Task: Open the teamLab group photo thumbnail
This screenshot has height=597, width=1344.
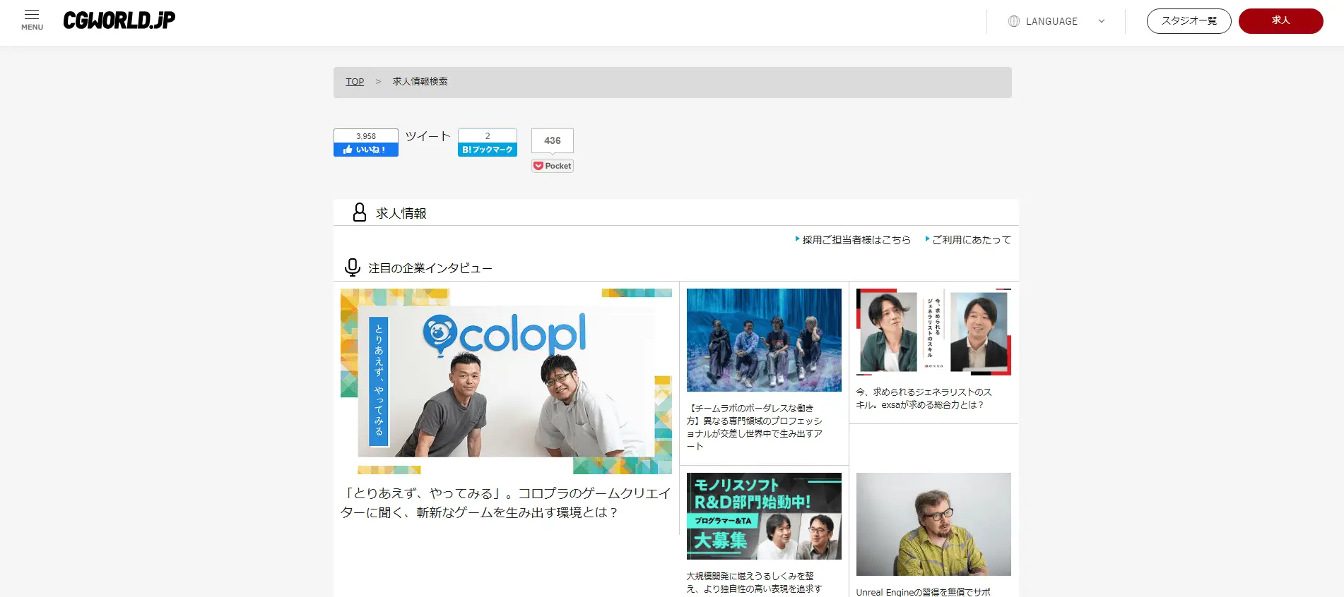Action: [x=764, y=340]
